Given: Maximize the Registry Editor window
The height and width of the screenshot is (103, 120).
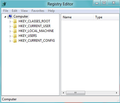Looking at the screenshot, I should click(x=104, y=3).
